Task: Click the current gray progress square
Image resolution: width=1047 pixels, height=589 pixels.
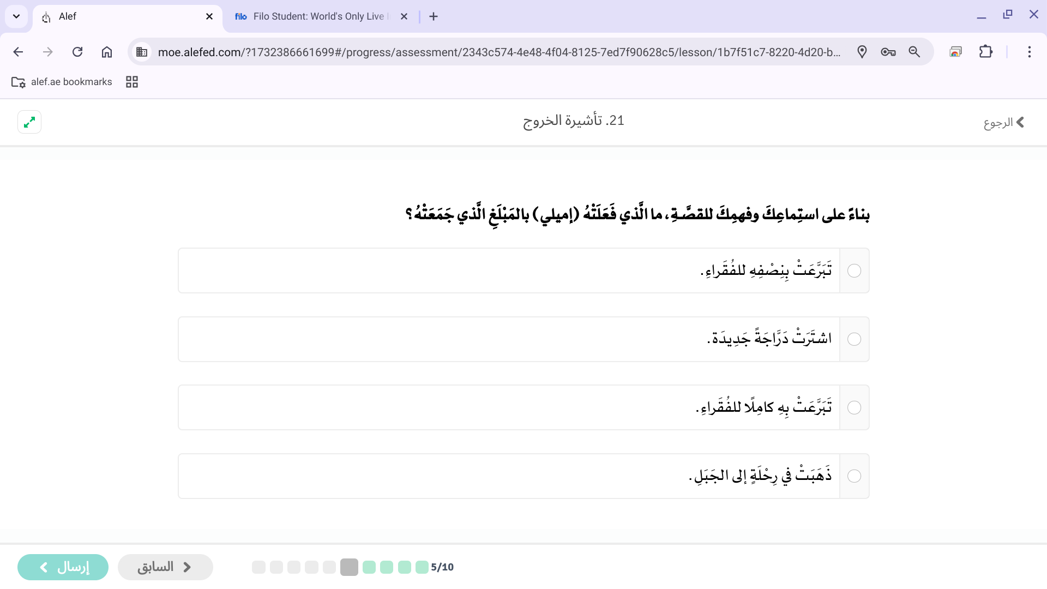Action: [x=349, y=567]
